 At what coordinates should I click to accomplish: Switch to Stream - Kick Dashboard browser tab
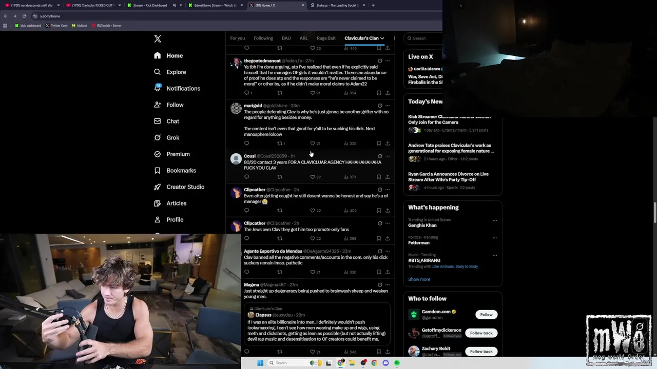click(x=150, y=5)
